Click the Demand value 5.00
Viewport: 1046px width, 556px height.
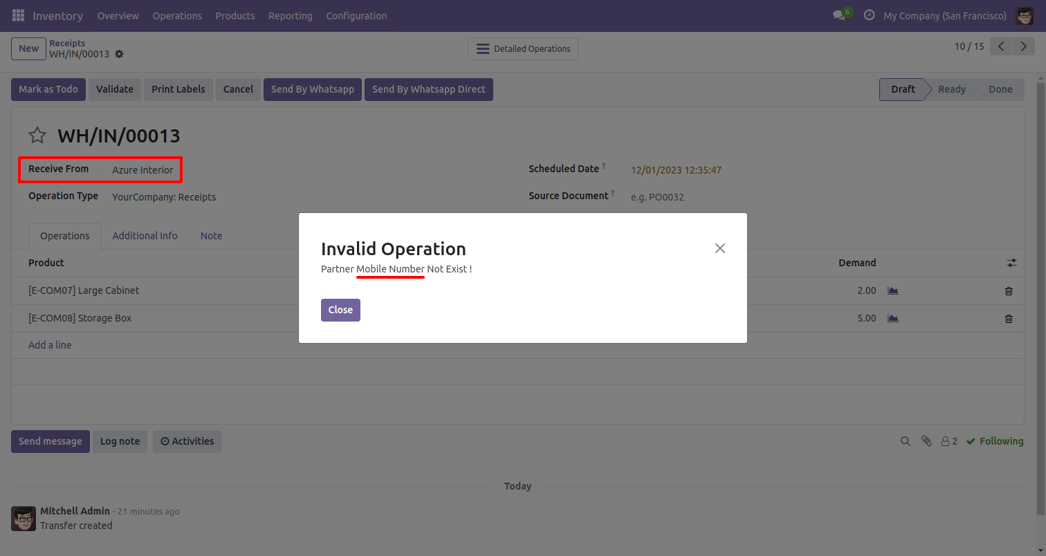click(x=866, y=318)
